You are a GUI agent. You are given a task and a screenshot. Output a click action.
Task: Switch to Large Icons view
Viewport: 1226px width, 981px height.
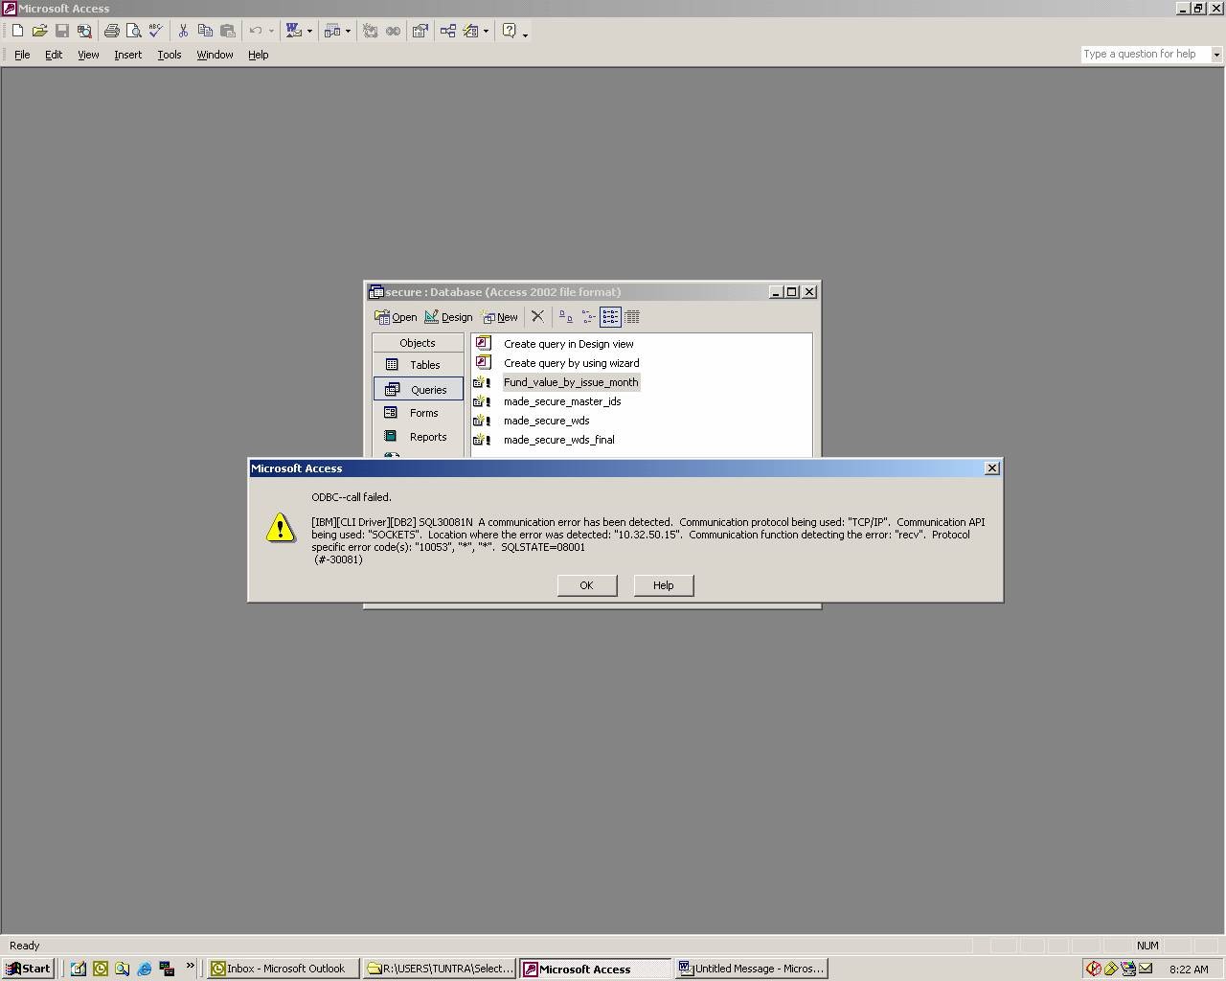(x=566, y=317)
